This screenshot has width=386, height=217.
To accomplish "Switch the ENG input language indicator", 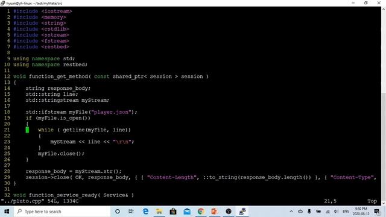I will [346, 212].
